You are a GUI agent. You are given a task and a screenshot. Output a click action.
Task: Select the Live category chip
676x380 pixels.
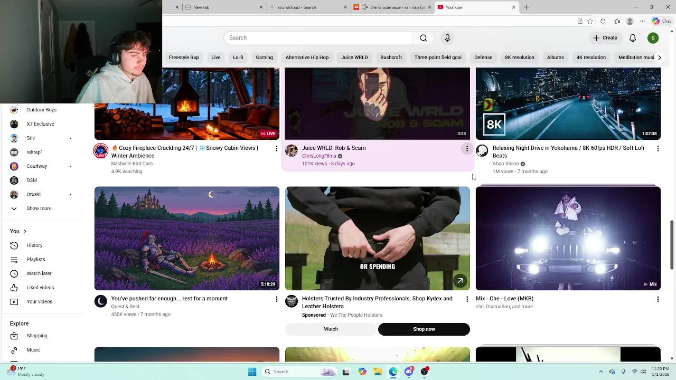(216, 58)
